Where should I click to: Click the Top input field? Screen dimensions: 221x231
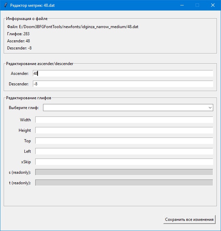point(124,141)
